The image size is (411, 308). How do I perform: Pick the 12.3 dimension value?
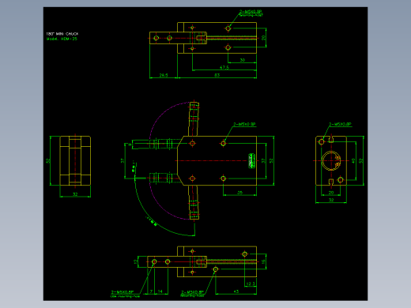[251, 284]
